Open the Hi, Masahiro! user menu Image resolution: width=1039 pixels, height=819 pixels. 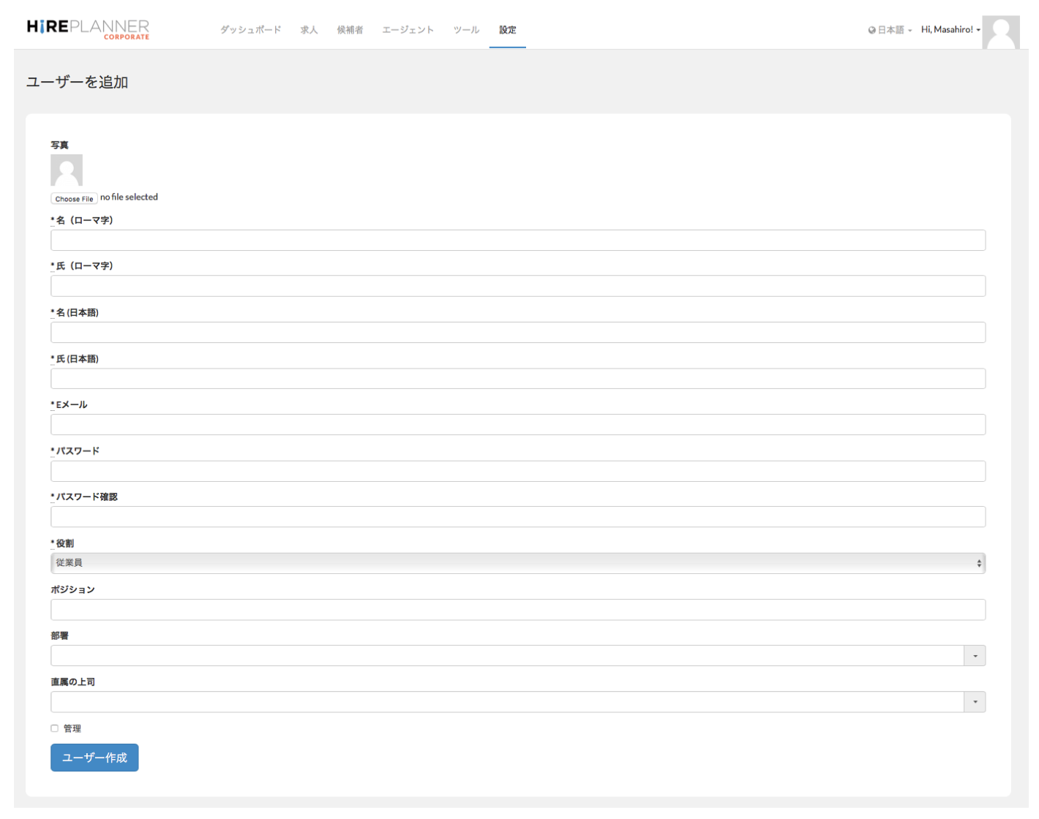pyautogui.click(x=950, y=30)
